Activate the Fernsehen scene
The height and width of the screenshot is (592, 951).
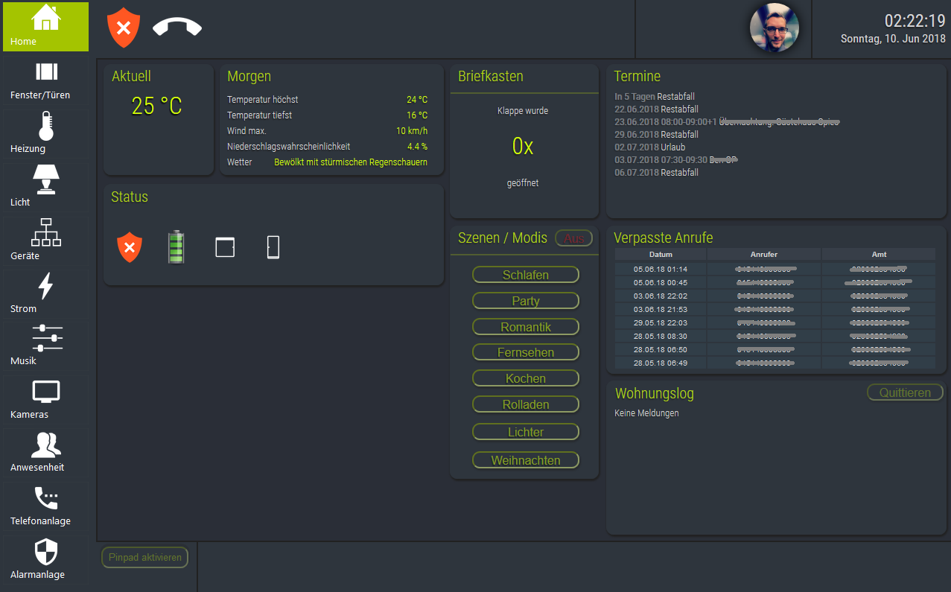[x=526, y=352]
